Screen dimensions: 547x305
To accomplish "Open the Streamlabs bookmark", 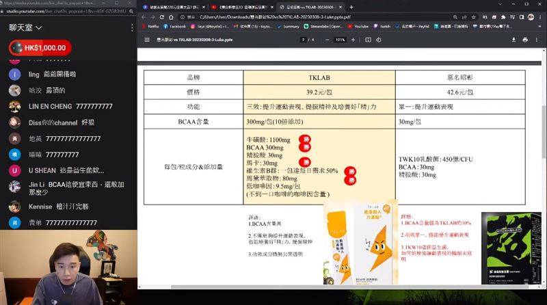I will (323, 26).
